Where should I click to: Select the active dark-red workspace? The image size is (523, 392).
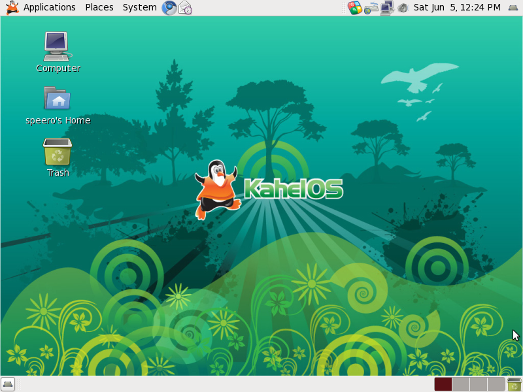(x=443, y=384)
